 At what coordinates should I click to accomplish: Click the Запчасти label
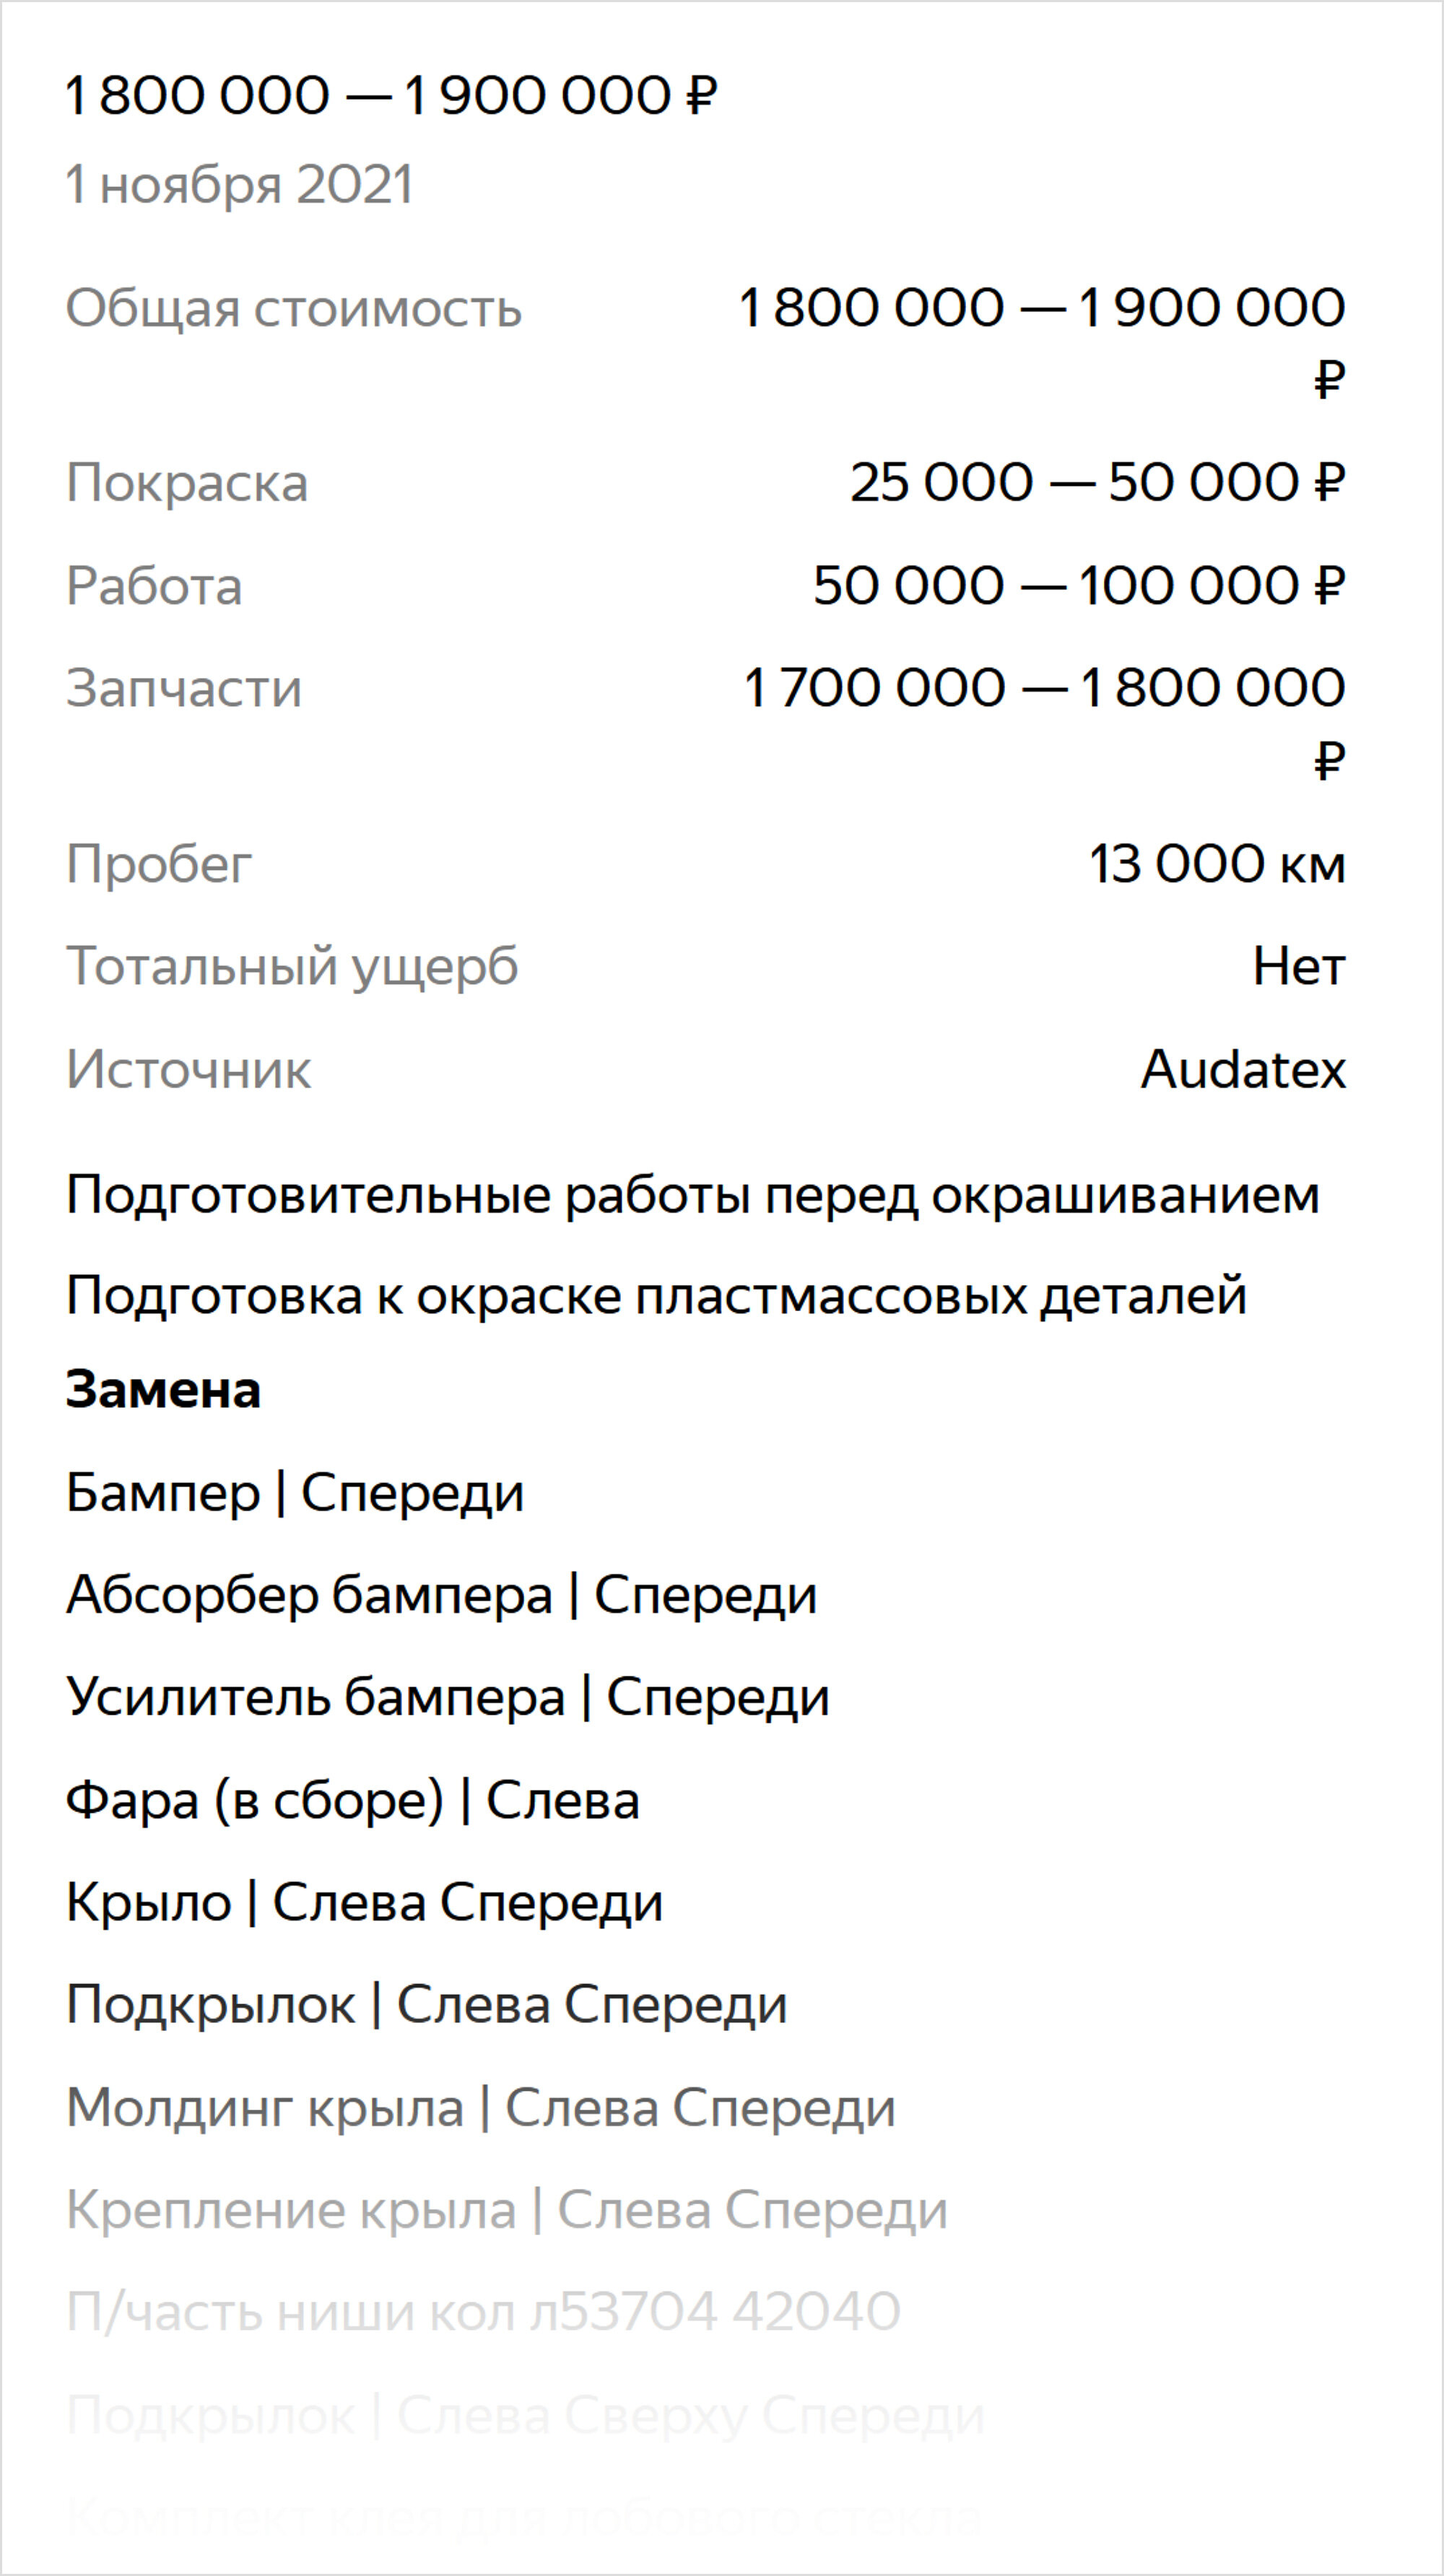click(184, 688)
